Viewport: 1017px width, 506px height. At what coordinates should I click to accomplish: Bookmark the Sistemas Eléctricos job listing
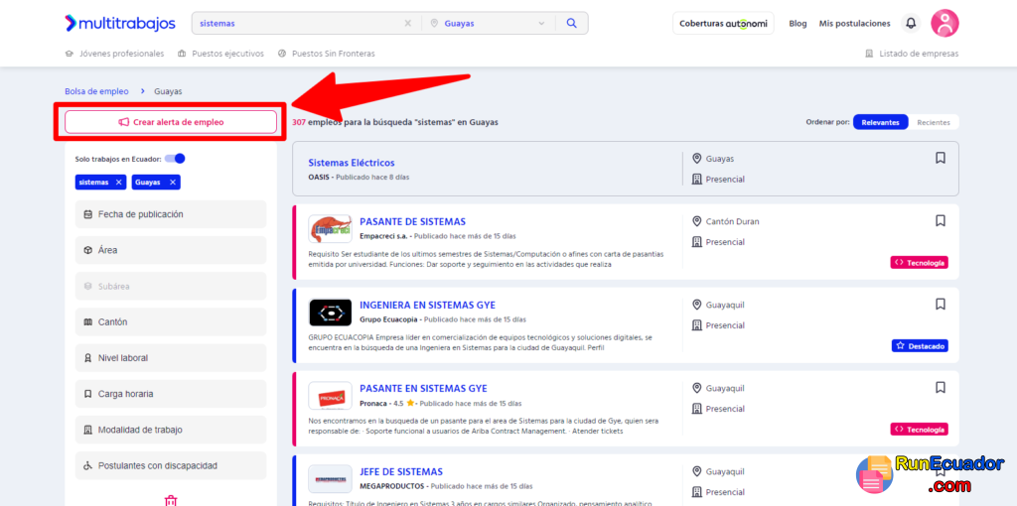[x=941, y=158]
